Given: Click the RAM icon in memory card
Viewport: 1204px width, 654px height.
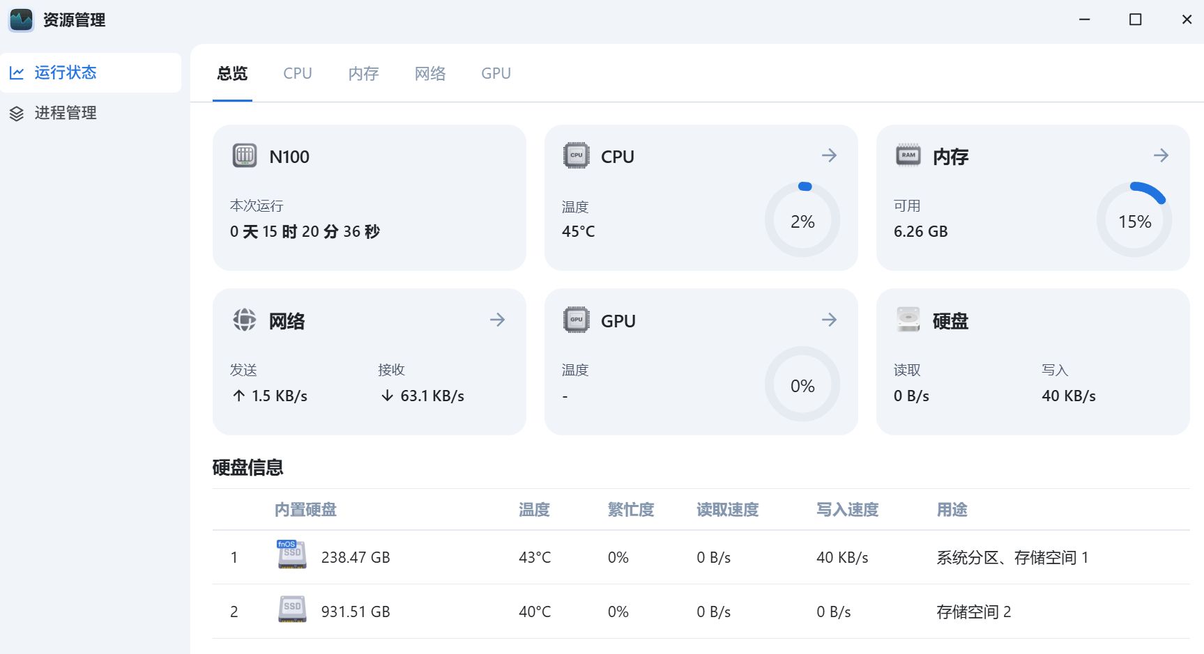Looking at the screenshot, I should tap(908, 155).
